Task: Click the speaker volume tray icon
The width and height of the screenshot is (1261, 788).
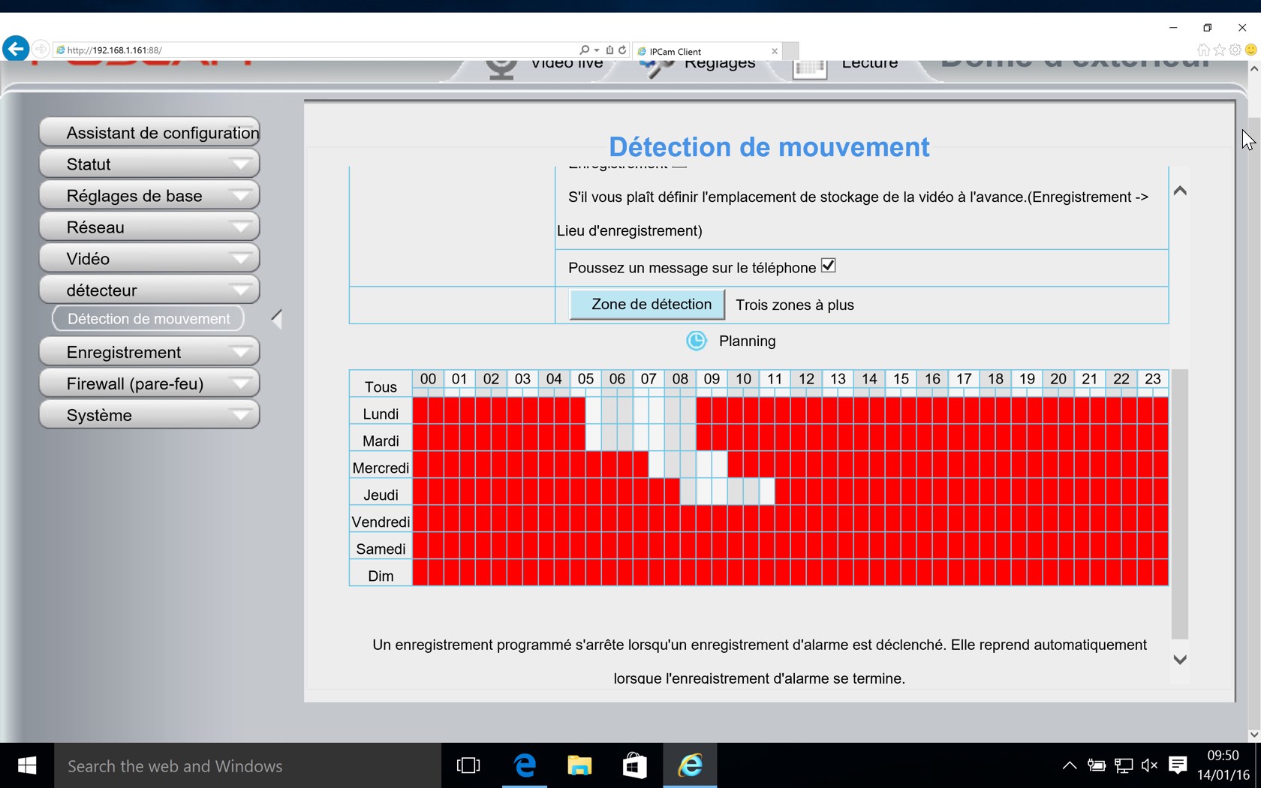Action: (1148, 765)
